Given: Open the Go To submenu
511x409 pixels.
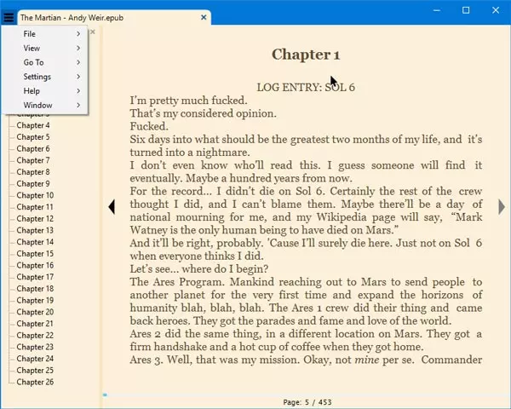Looking at the screenshot, I should 45,62.
